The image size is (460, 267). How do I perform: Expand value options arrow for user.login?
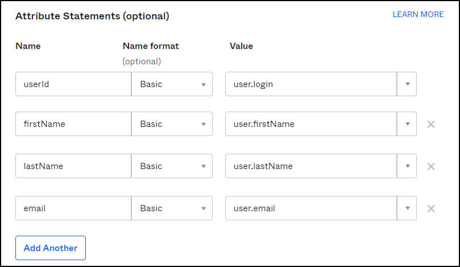pos(407,84)
